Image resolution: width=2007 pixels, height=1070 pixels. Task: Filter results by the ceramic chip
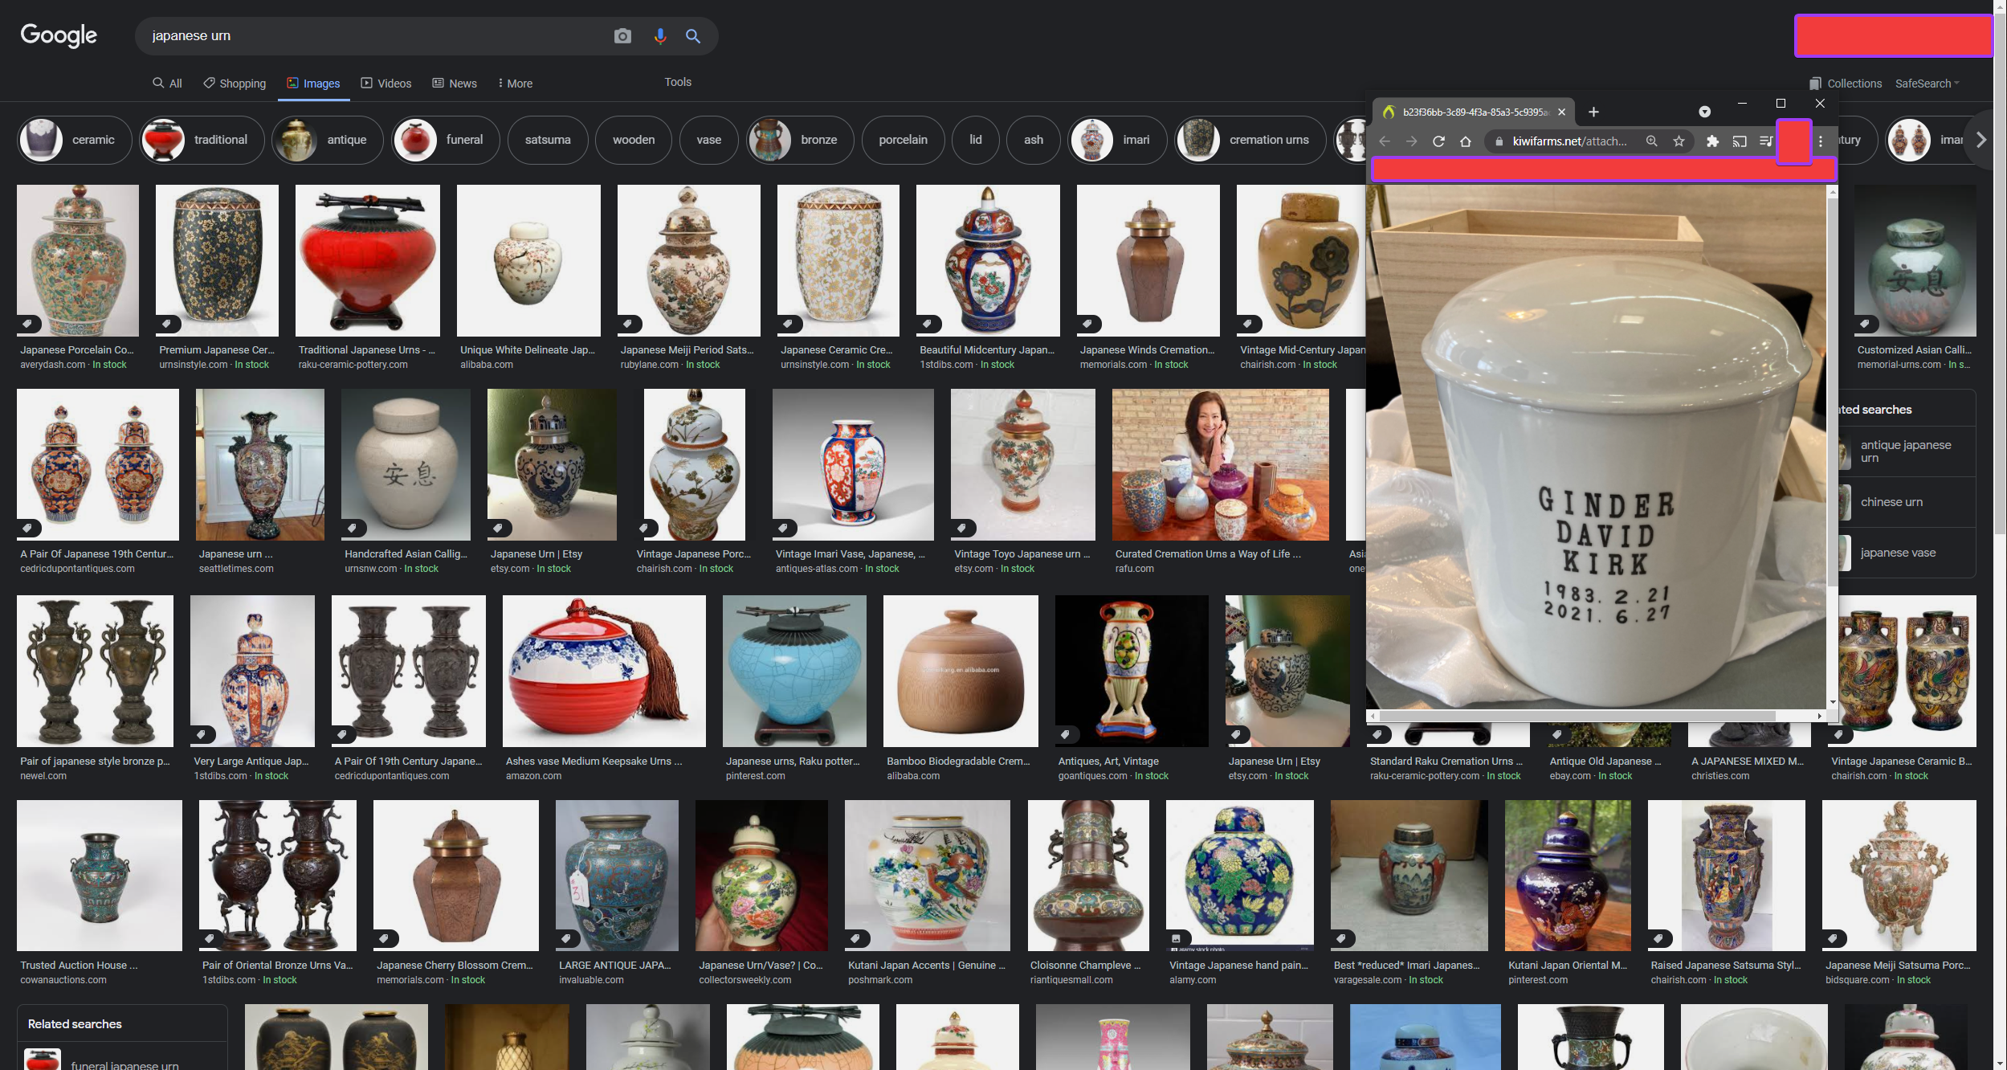[x=74, y=140]
